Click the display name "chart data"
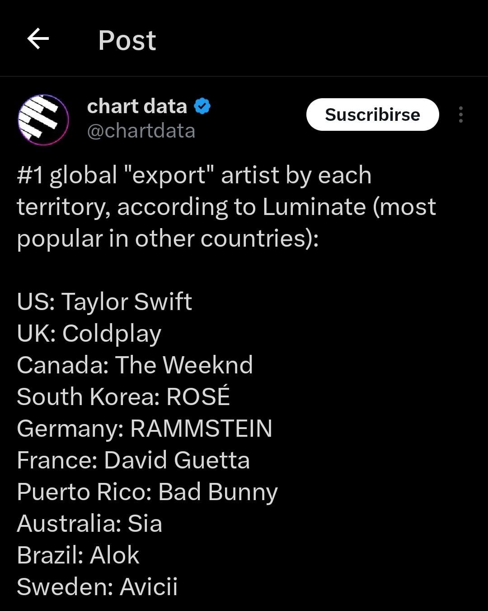 click(x=136, y=105)
